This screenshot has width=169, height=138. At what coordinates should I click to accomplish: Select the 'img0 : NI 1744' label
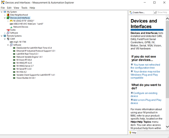pos(20,42)
